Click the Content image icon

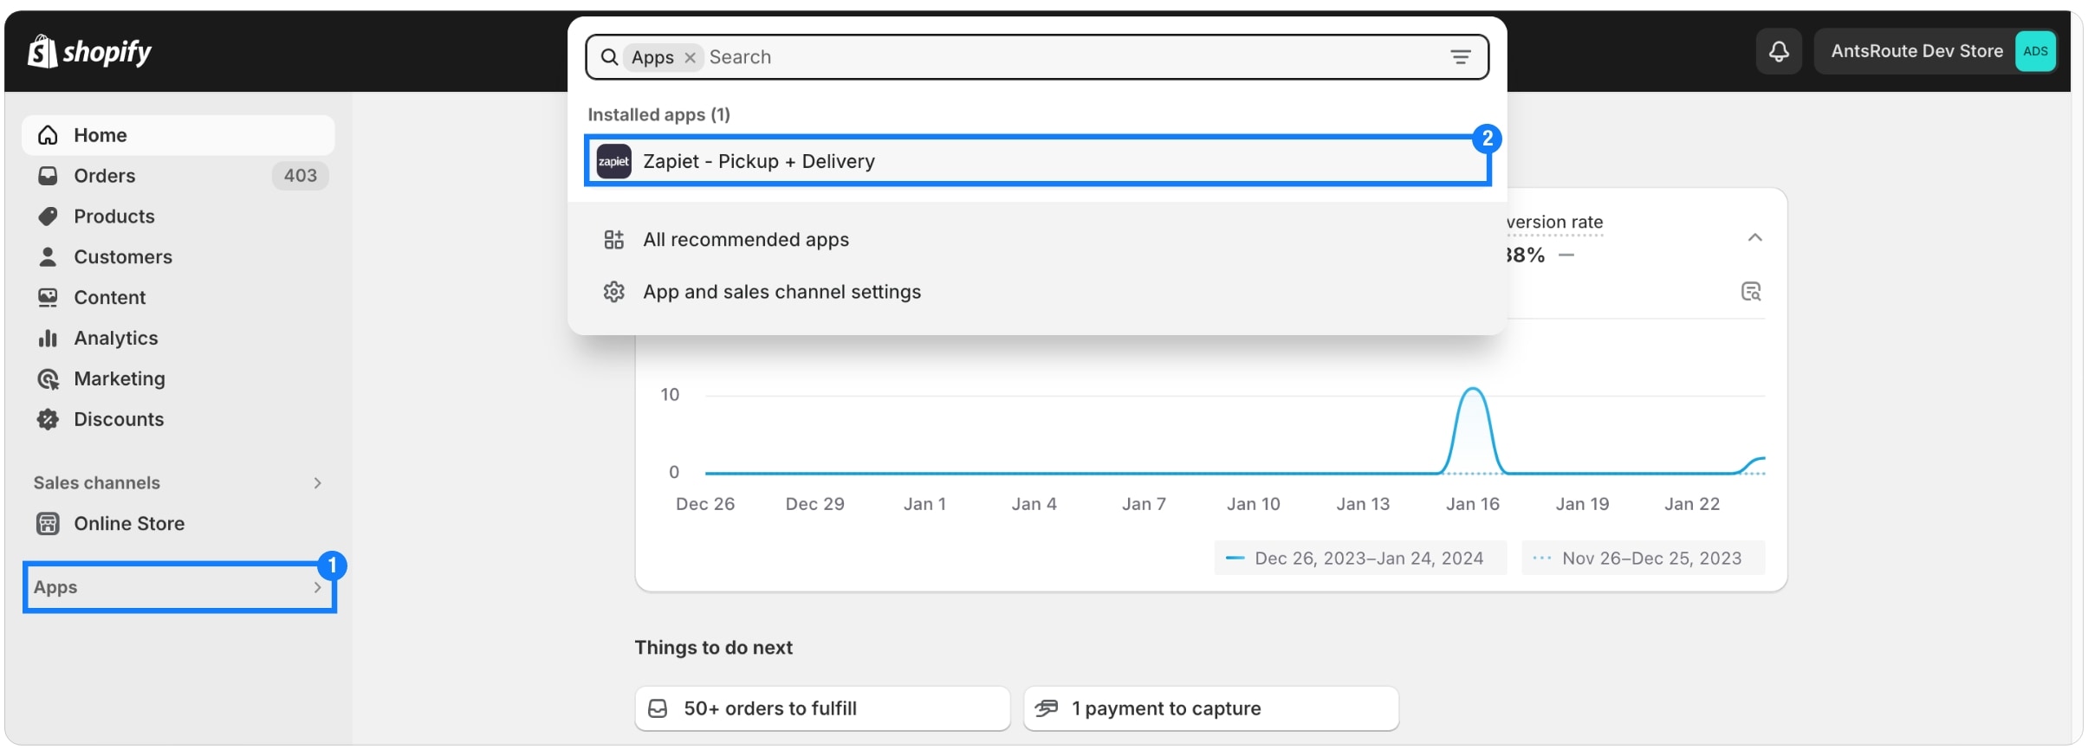coord(48,298)
